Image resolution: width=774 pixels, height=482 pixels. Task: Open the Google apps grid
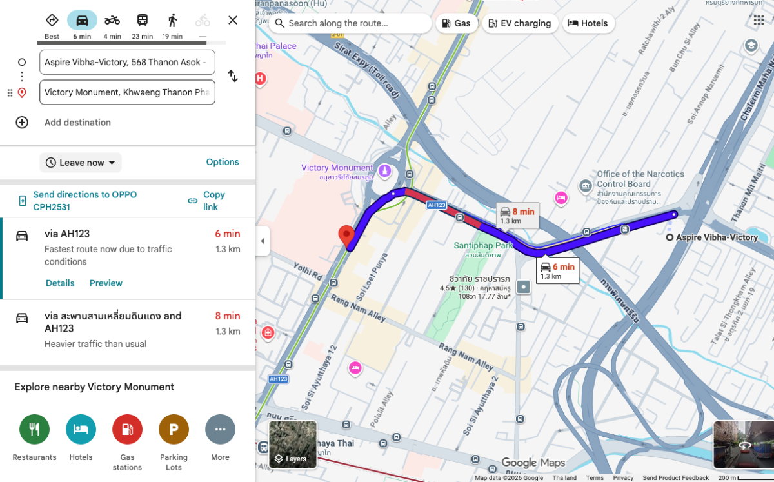click(759, 20)
